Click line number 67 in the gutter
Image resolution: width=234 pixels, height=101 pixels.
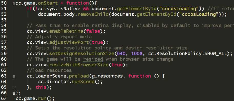[x=4, y=98]
